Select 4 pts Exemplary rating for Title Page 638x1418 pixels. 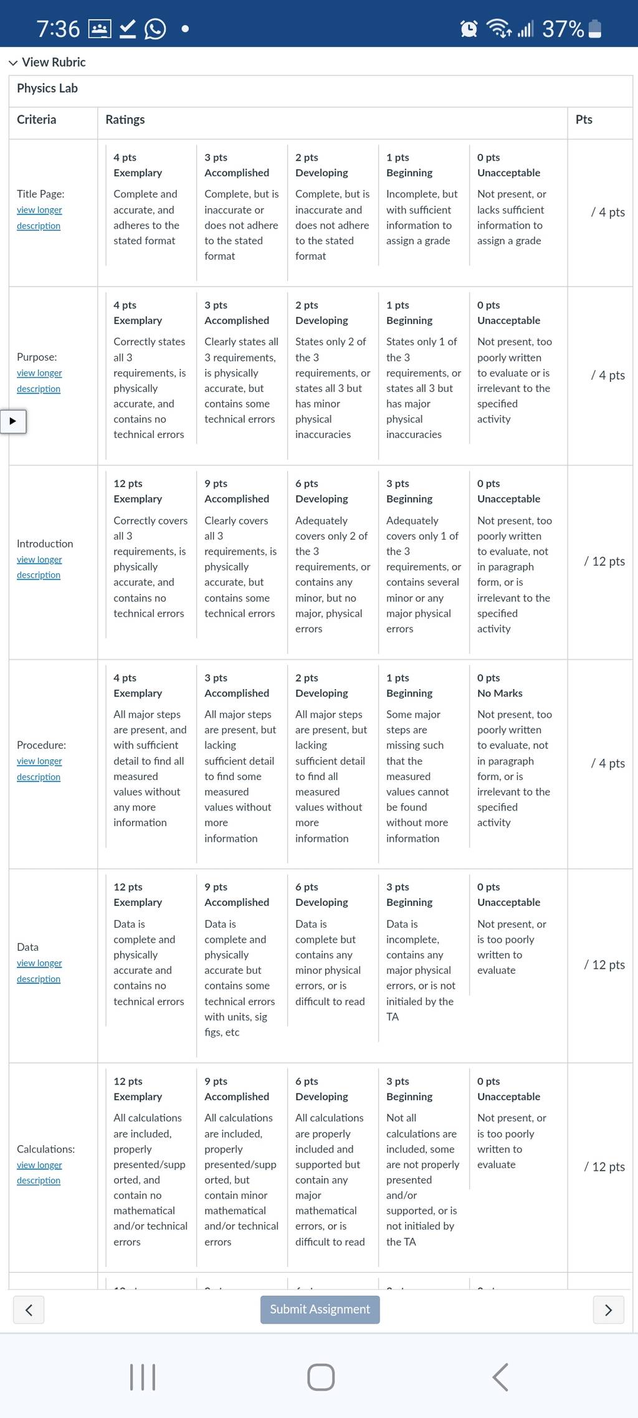click(x=146, y=202)
